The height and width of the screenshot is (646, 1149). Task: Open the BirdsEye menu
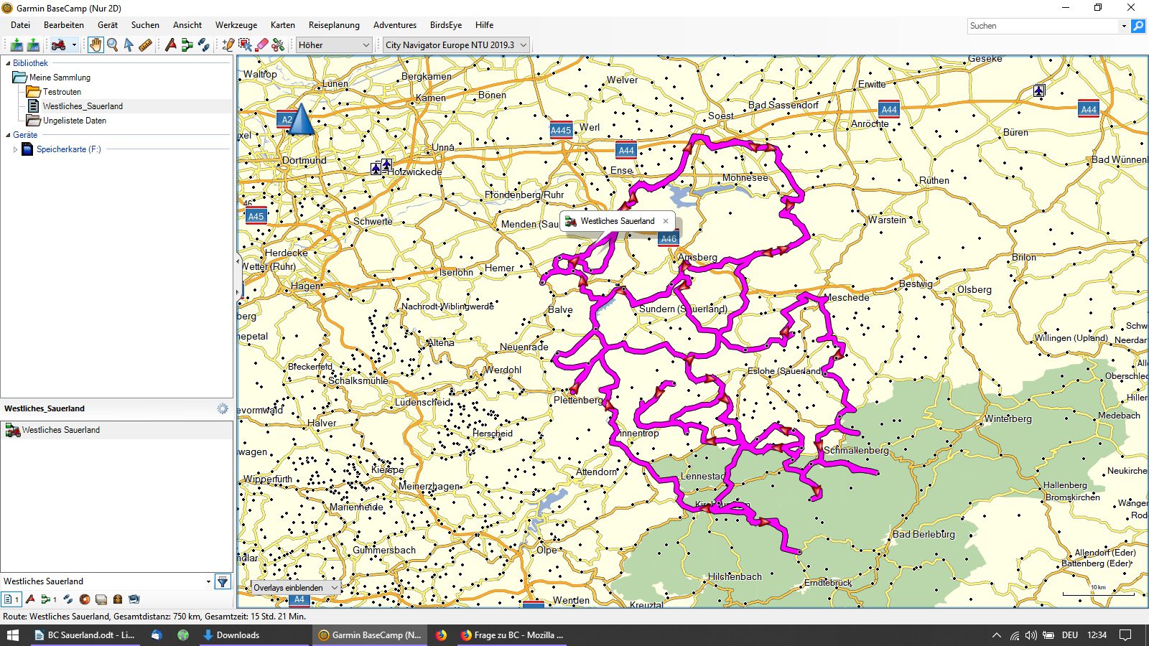point(446,25)
